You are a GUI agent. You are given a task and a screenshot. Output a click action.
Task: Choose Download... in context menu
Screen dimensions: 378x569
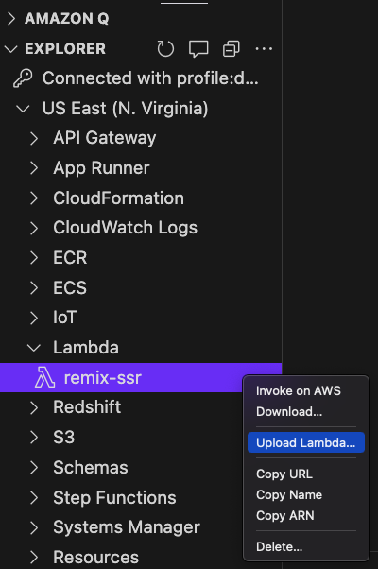tap(289, 411)
